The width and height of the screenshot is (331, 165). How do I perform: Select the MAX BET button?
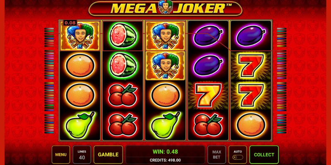coord(216,155)
